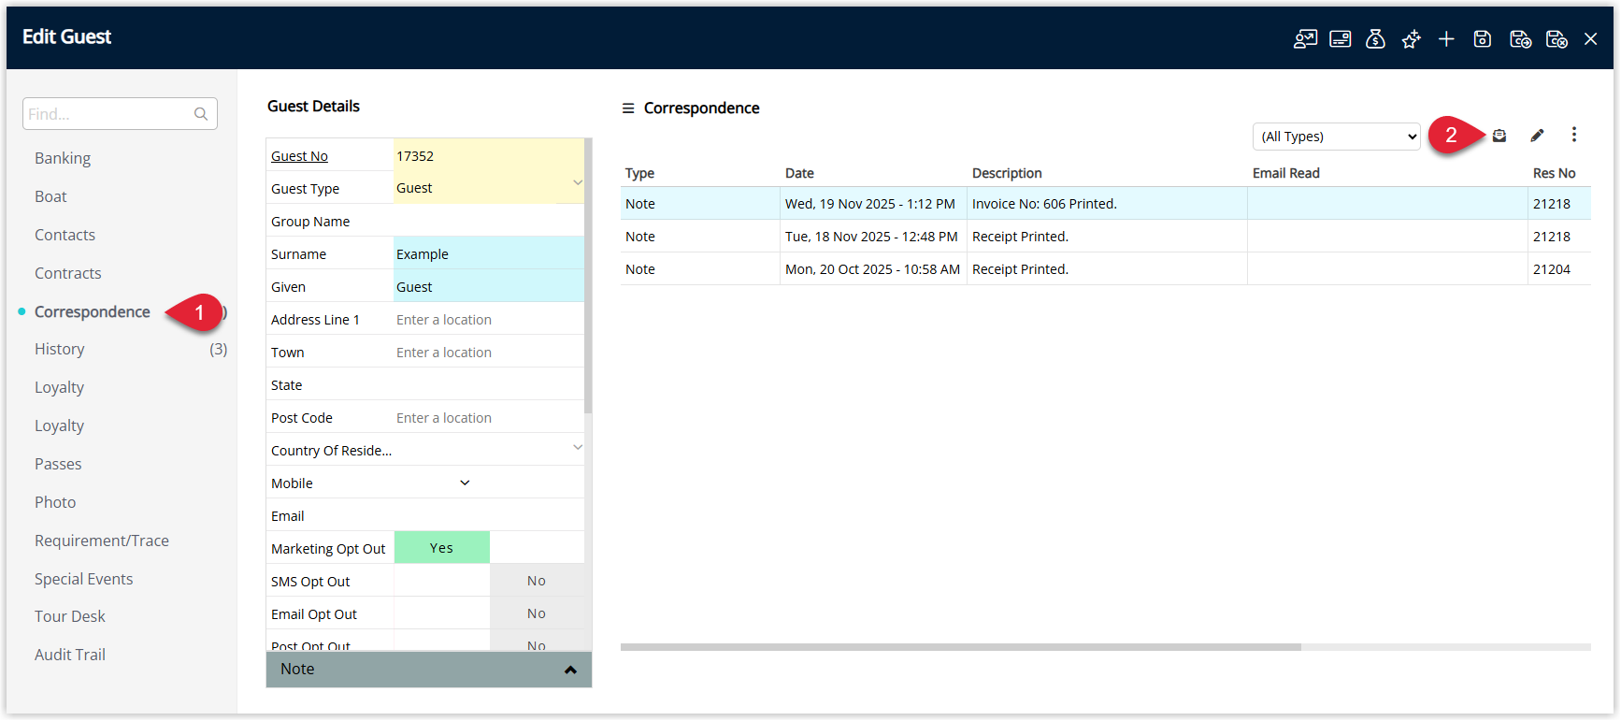Click the Town location field
The height and width of the screenshot is (721, 1621).
tap(489, 352)
